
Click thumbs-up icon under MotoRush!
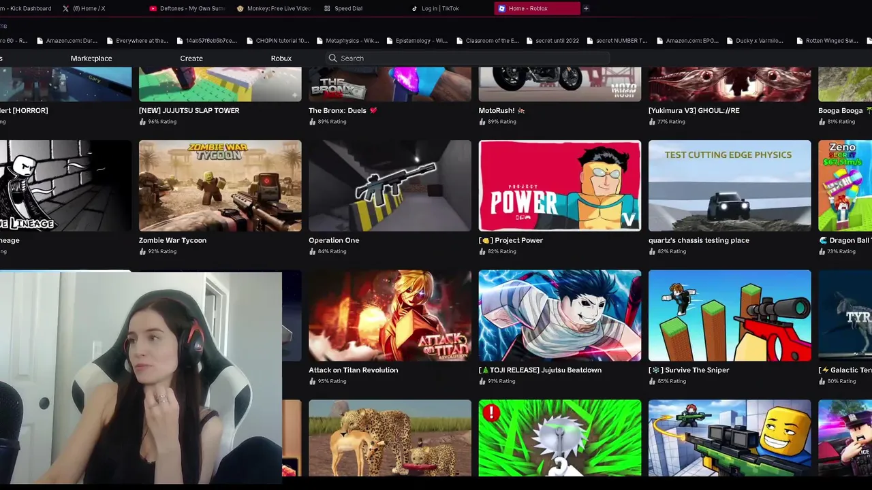coord(482,121)
